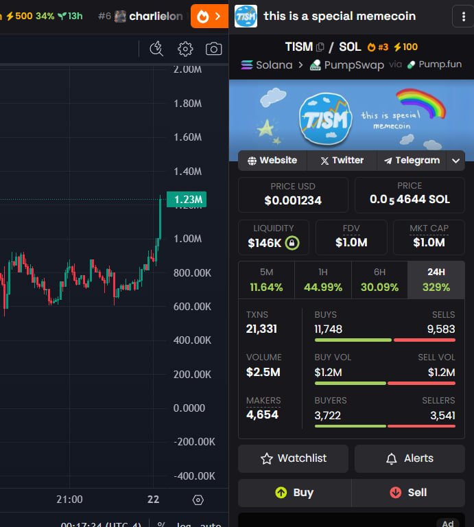Click the VOLUME $2.5M value

(x=263, y=372)
